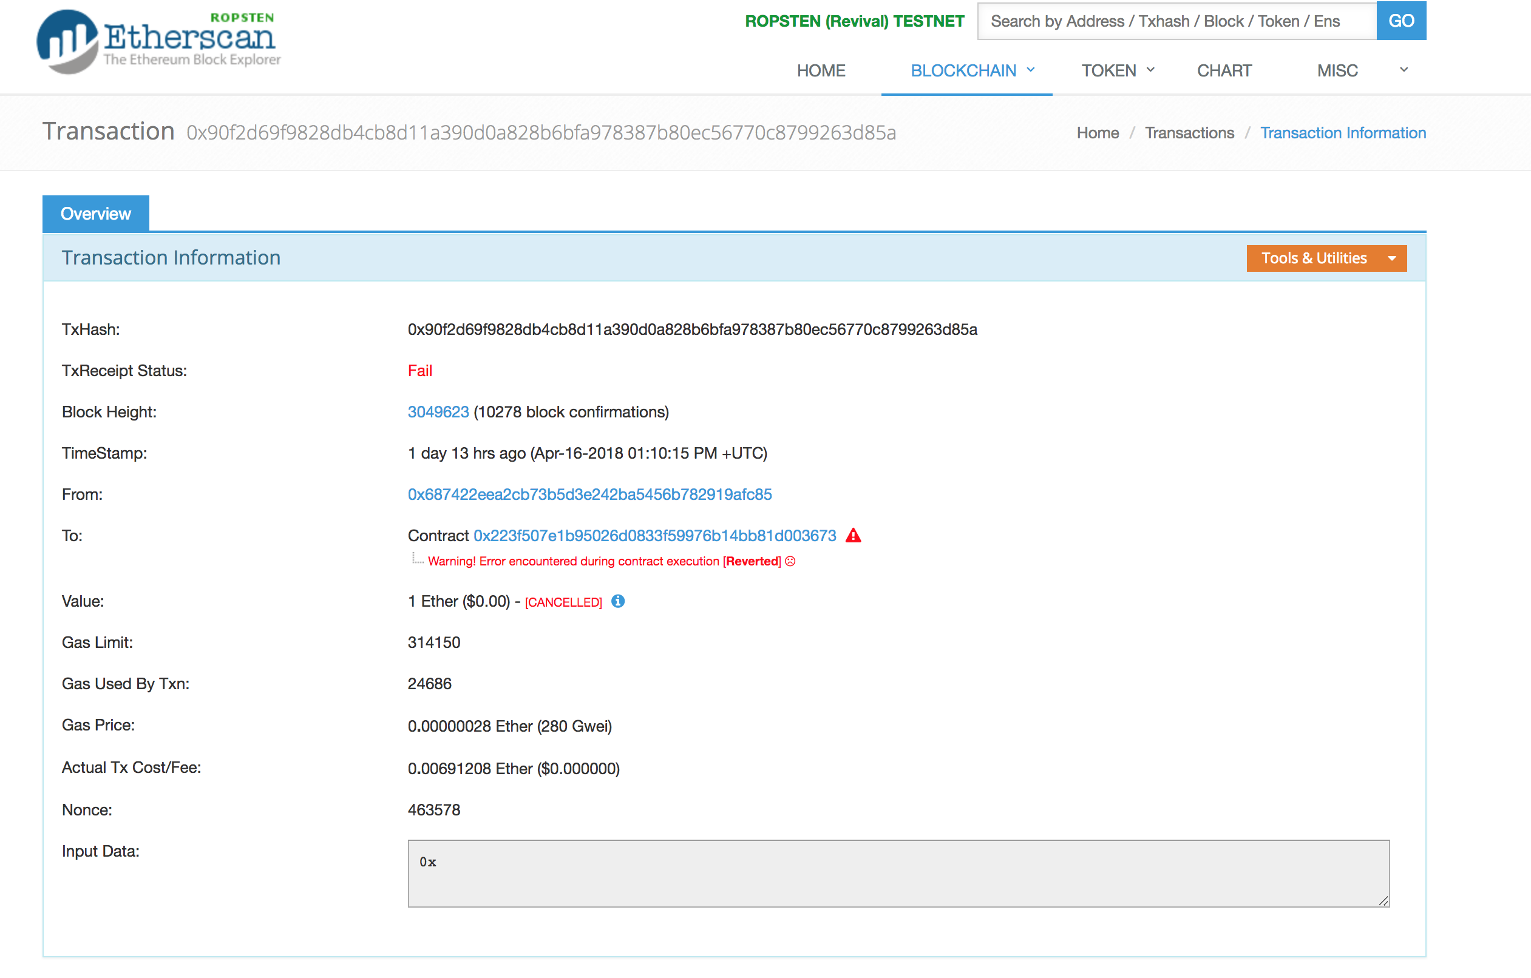Focus the address/txhash search field

coord(1176,21)
